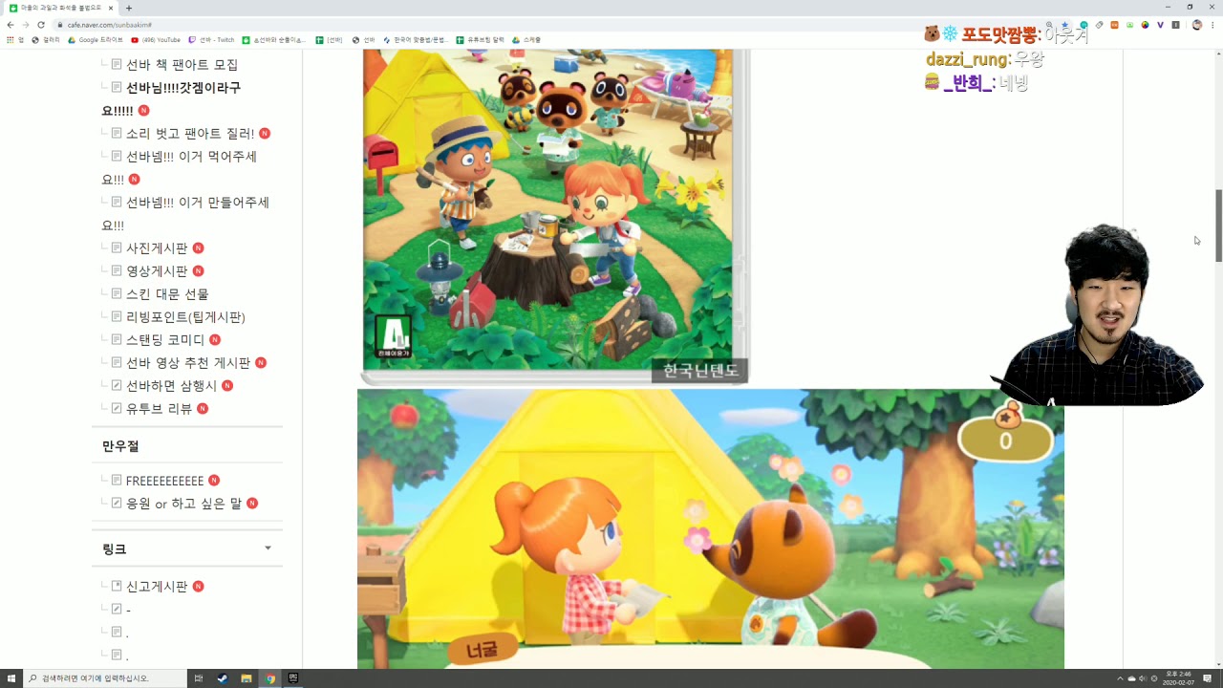Open the Google 드라이브 bookmark

96,40
